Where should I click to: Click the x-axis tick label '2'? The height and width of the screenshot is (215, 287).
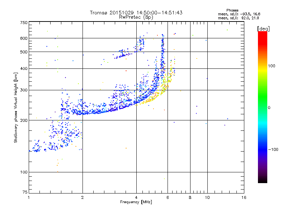pyautogui.click(x=83, y=197)
